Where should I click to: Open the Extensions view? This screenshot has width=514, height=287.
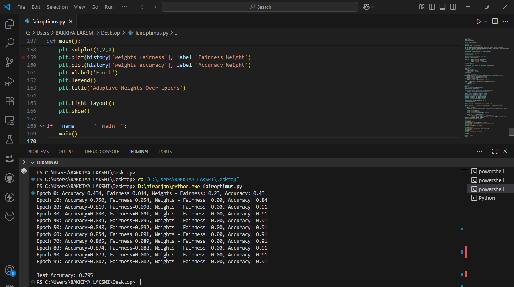pos(9,101)
